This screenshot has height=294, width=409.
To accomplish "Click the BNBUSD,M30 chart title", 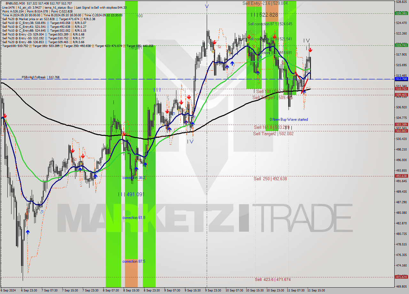I will (x=15, y=4).
